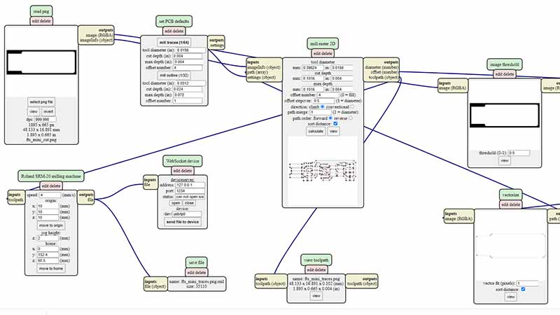
Task: Click the 'view toolpath' module title
Action: pyautogui.click(x=316, y=260)
